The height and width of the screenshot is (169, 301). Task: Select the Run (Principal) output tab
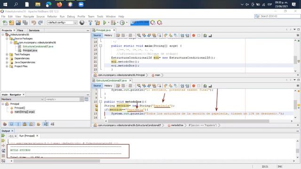pos(27,136)
